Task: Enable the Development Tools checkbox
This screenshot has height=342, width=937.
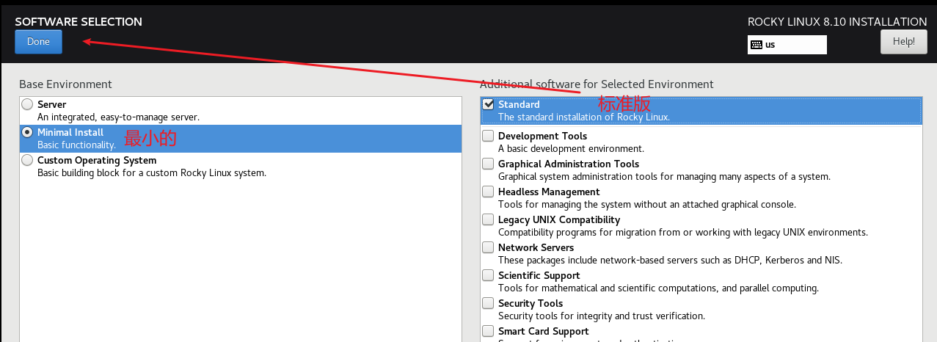Action: 488,136
